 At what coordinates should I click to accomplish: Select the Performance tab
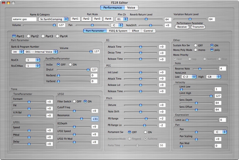[113, 8]
